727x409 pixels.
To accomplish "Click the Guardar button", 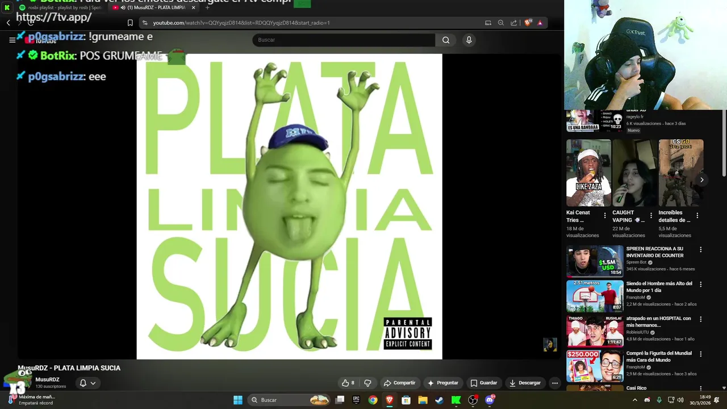I will point(483,383).
